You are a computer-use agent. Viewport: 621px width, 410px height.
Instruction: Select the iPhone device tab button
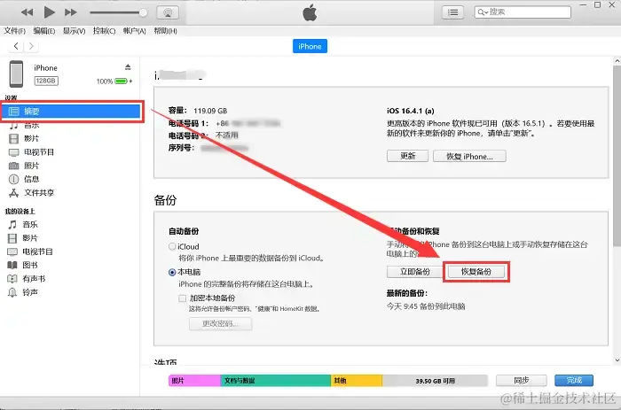pos(310,46)
